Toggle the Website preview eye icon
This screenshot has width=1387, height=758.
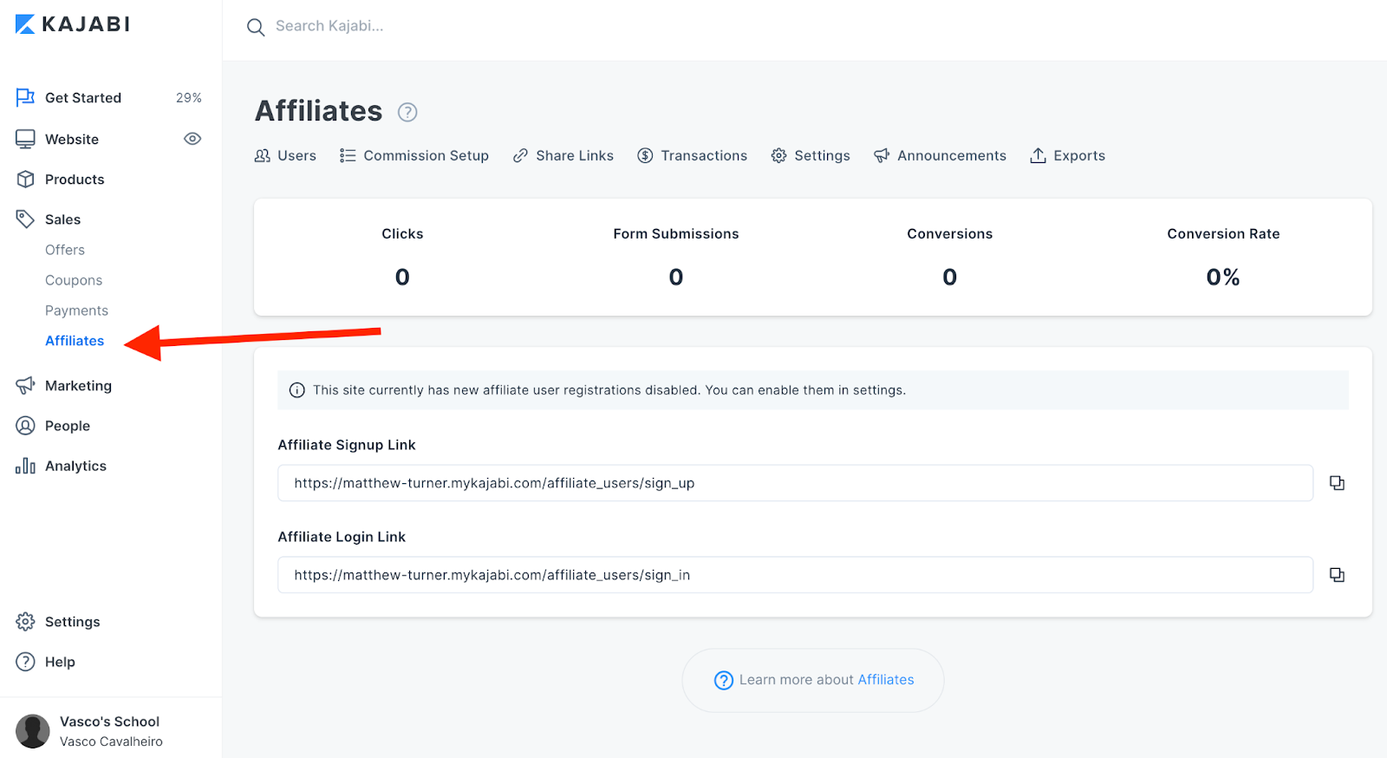click(192, 139)
